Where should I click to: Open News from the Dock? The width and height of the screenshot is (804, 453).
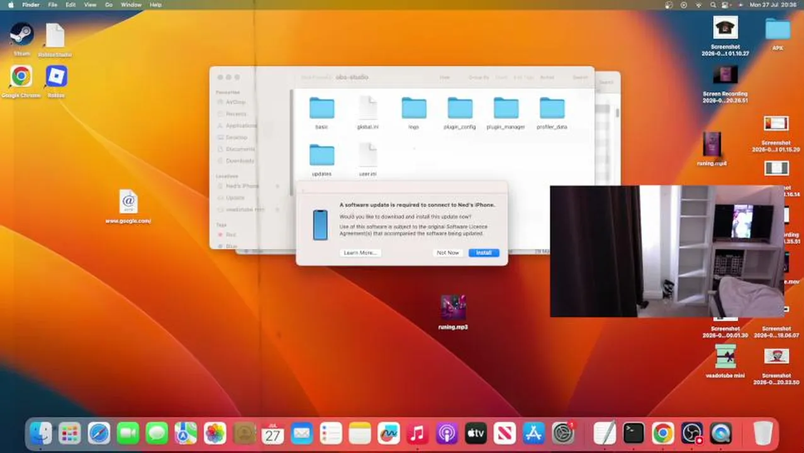tap(505, 433)
